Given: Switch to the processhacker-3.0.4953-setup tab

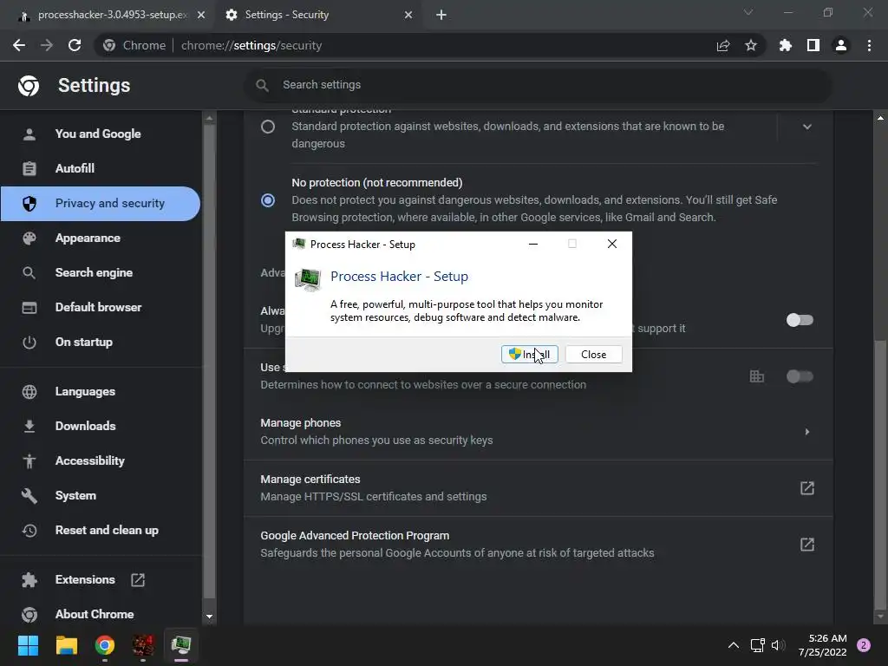Looking at the screenshot, I should [x=107, y=15].
